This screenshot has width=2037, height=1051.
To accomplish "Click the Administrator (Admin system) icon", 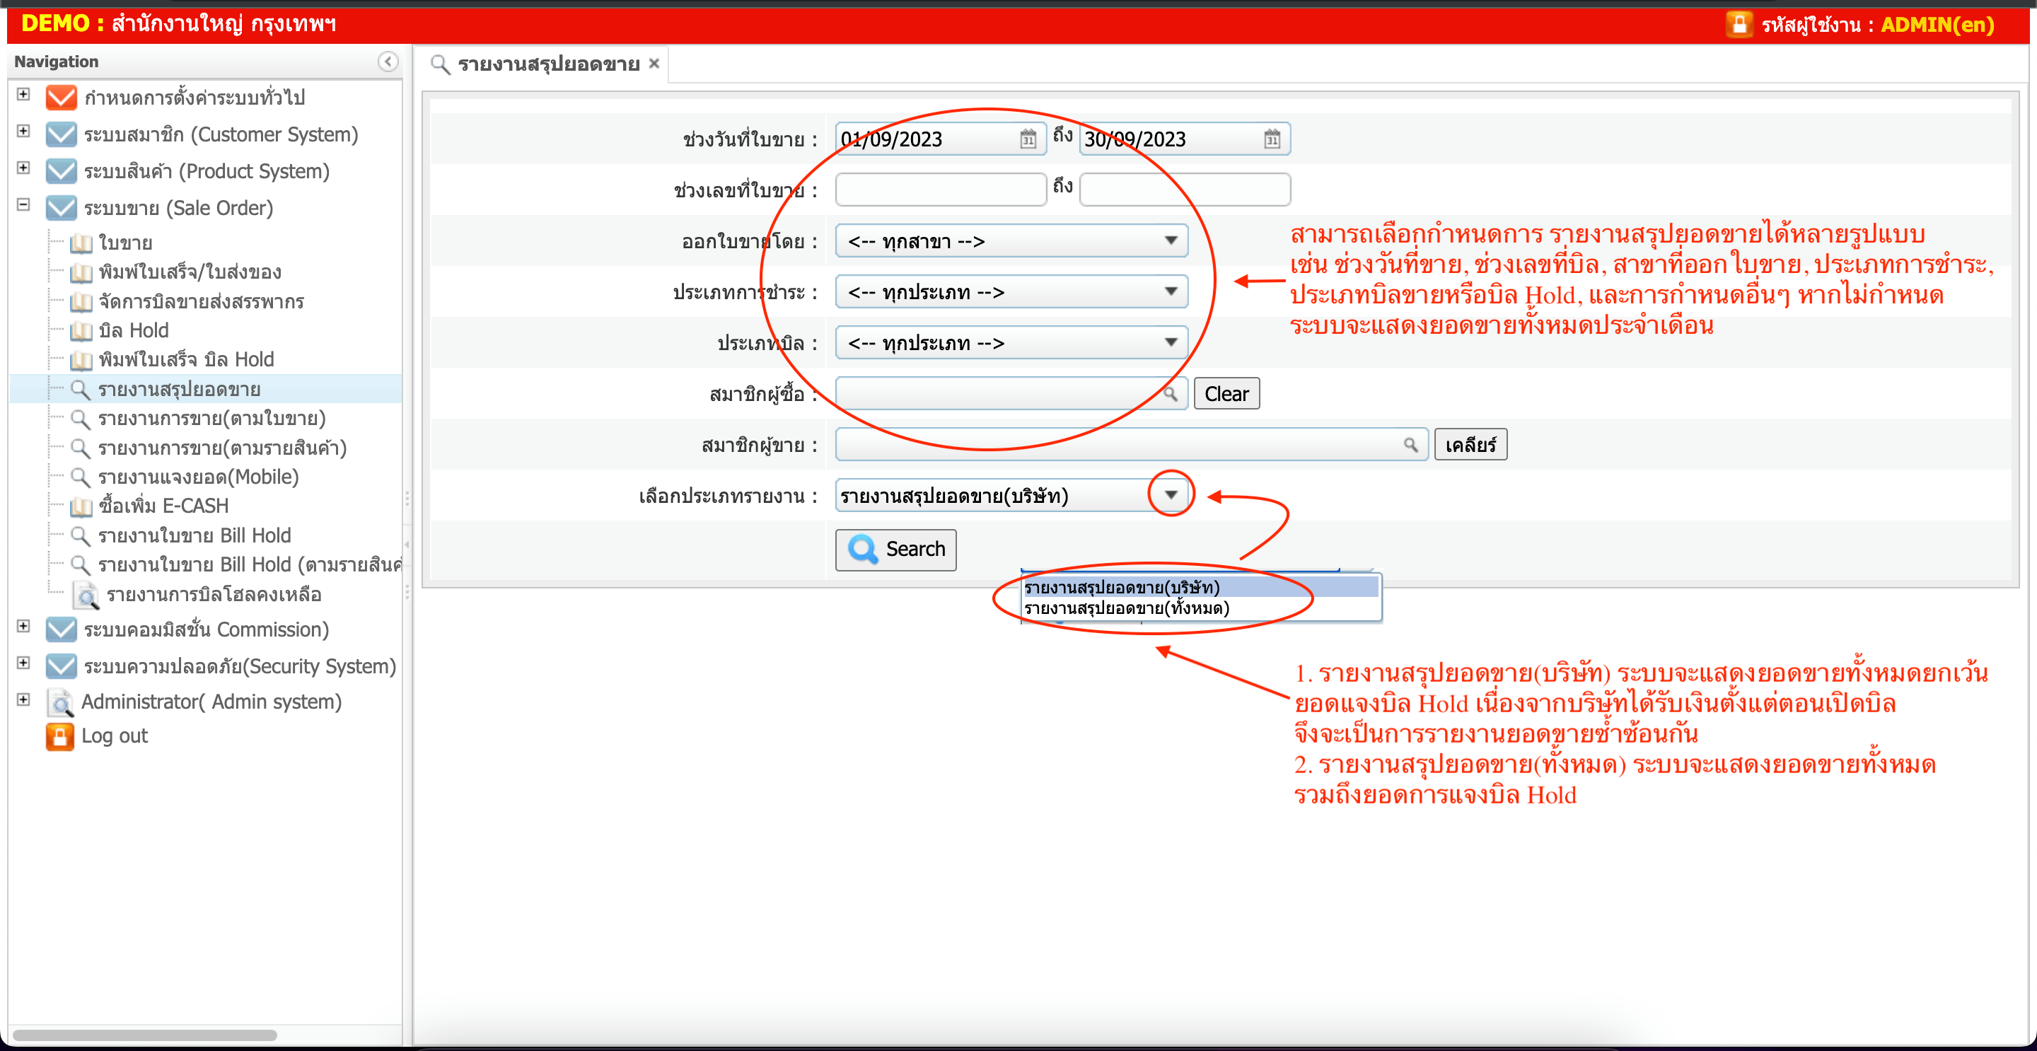I will [x=60, y=702].
